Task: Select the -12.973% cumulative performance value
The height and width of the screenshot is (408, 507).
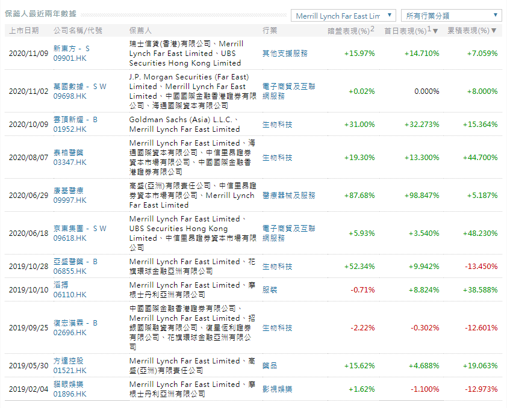Action: click(481, 389)
